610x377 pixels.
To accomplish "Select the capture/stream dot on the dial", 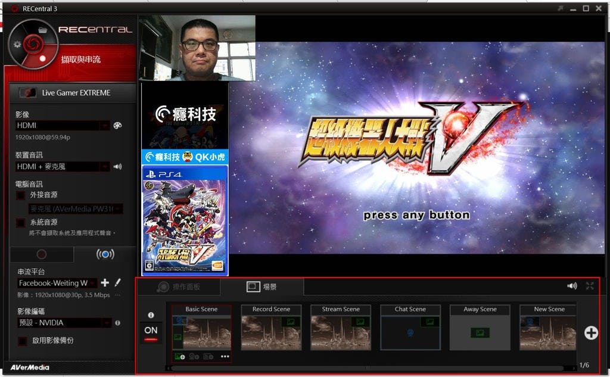I will coord(42,59).
